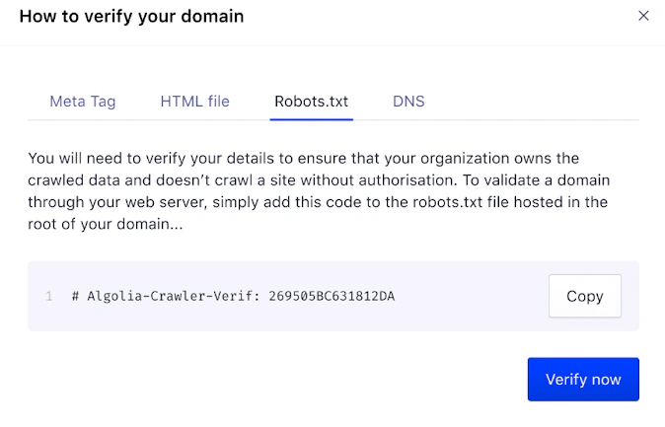Click the verification instructions paragraph
Screen dimensions: 665x427
coord(319,190)
